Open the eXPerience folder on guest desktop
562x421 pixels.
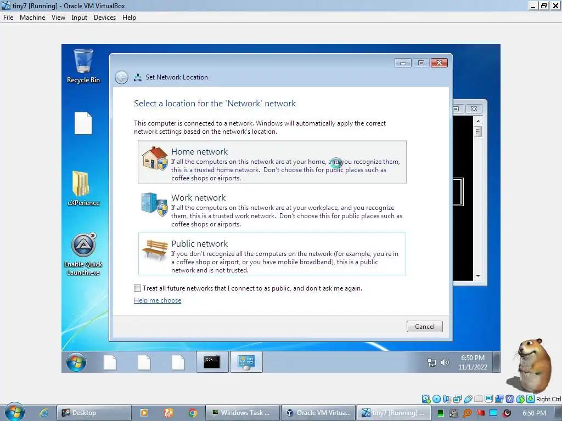click(83, 189)
